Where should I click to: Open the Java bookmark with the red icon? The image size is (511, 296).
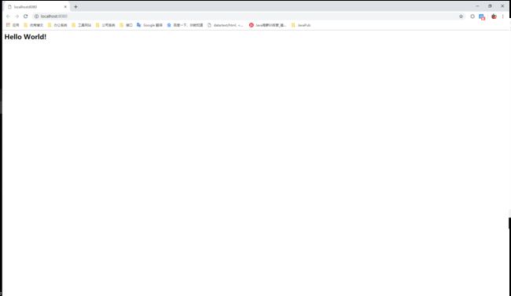267,25
